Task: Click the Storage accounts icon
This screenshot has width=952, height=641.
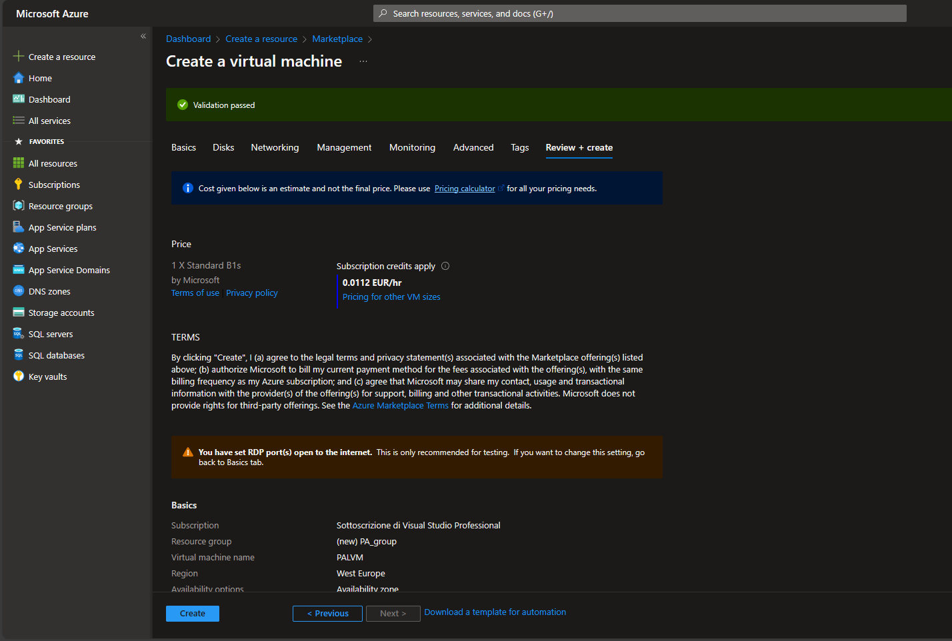Action: coord(19,313)
